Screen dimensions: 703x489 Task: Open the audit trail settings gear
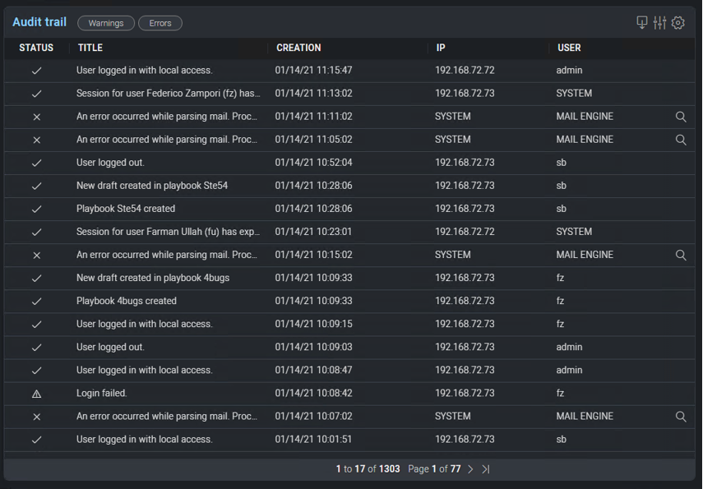click(678, 22)
